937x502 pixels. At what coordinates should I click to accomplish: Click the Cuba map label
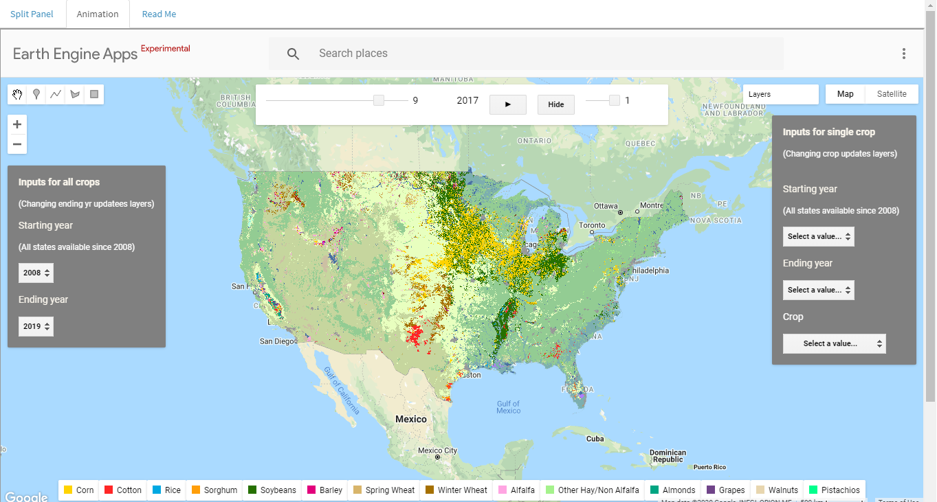pyautogui.click(x=595, y=439)
